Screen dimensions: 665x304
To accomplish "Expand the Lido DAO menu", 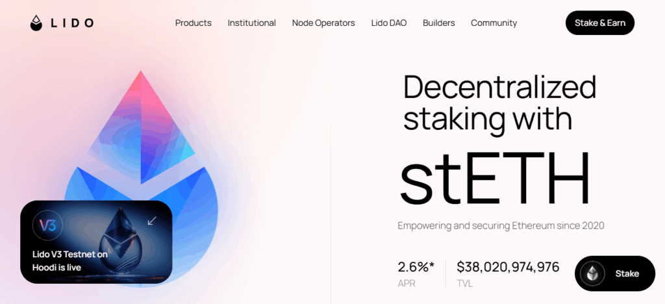I will [x=388, y=23].
